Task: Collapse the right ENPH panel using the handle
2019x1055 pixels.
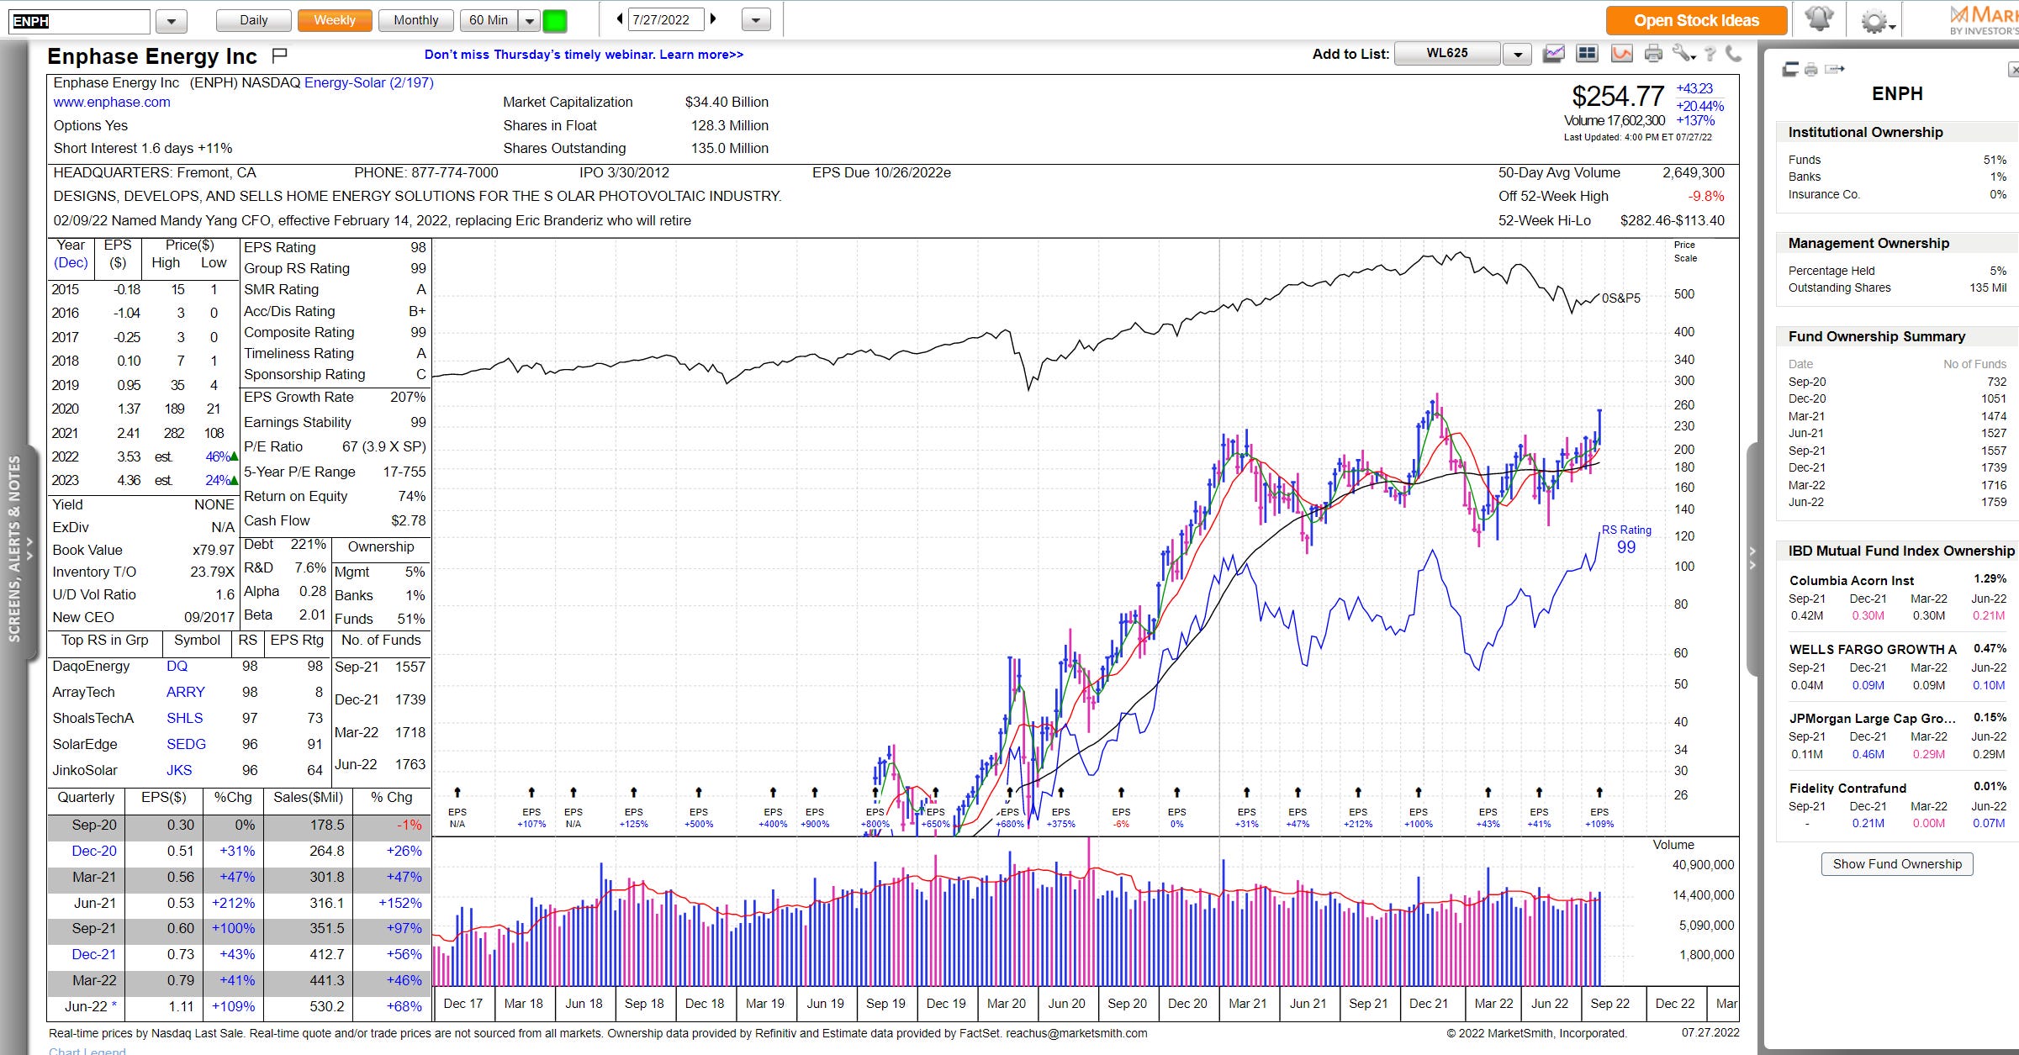Action: (x=1752, y=557)
